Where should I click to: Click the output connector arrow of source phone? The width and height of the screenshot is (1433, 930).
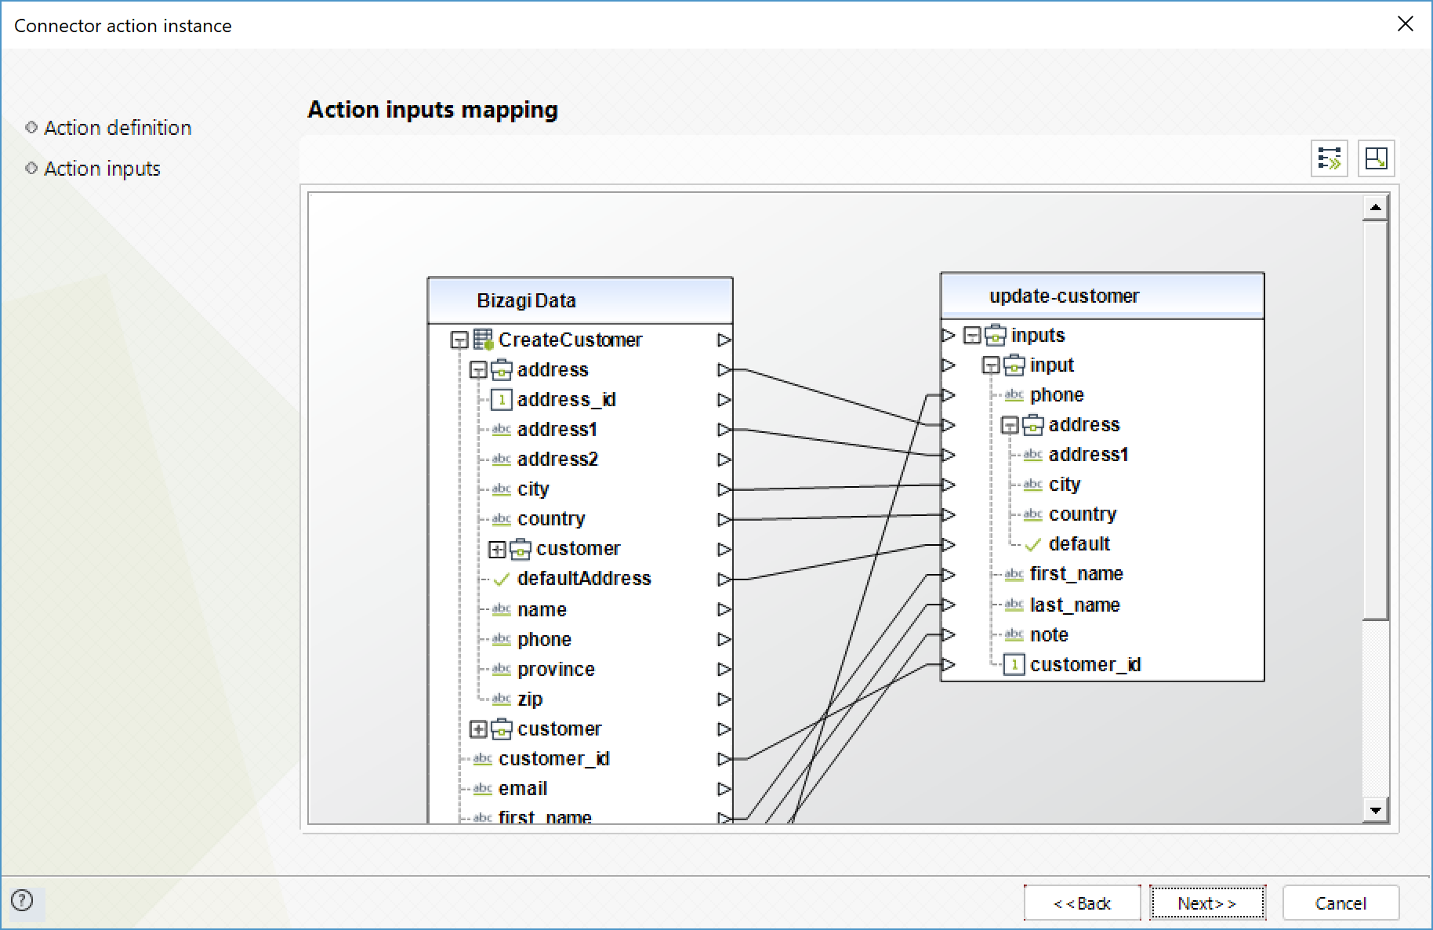pos(724,640)
